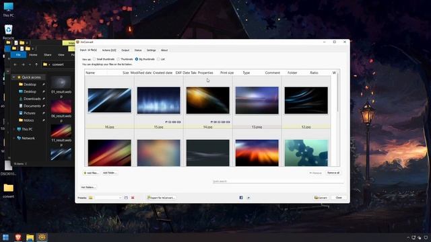Open the Presets dropdown
Viewport: 431px width, 242px height.
[108, 198]
